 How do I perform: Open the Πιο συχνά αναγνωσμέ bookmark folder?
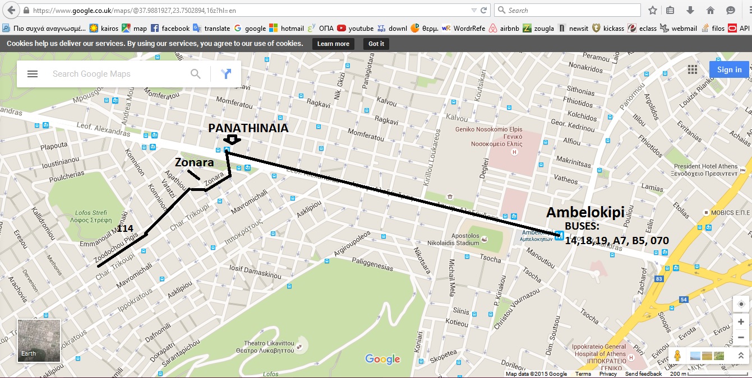44,29
